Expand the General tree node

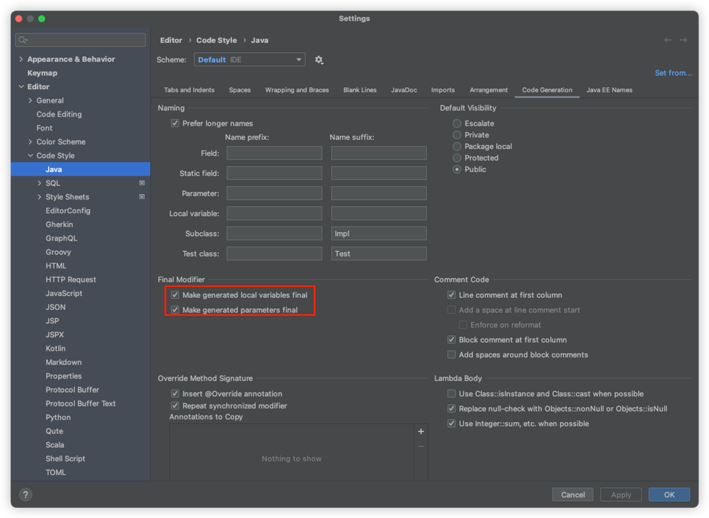[30, 101]
